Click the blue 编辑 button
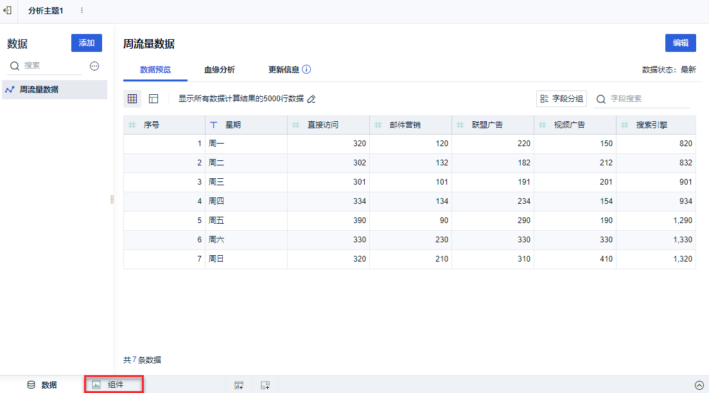The height and width of the screenshot is (393, 709). coord(680,43)
